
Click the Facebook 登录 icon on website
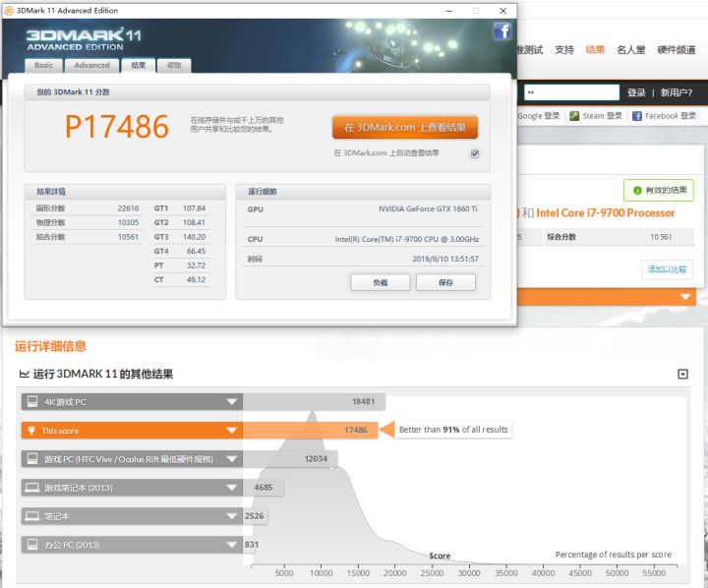tap(636, 116)
